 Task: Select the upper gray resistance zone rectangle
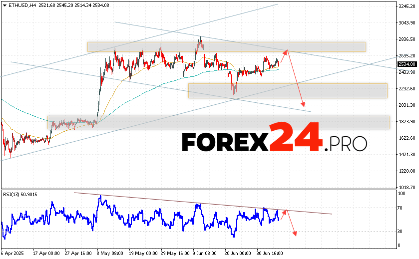point(226,46)
